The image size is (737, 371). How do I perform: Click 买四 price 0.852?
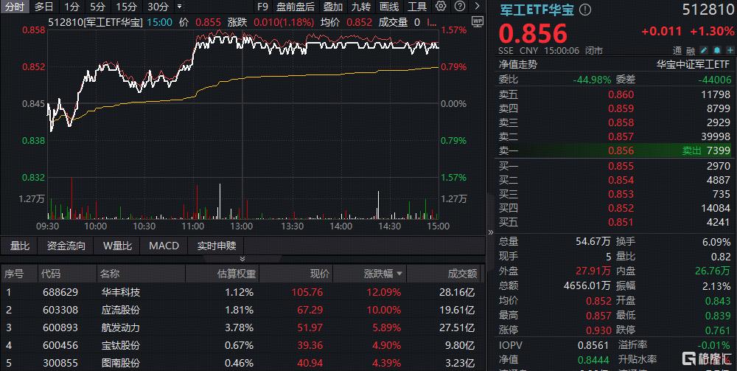click(x=621, y=208)
